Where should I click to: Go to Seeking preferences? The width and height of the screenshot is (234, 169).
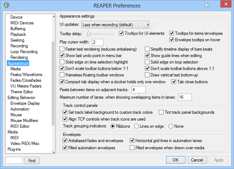(x=17, y=40)
